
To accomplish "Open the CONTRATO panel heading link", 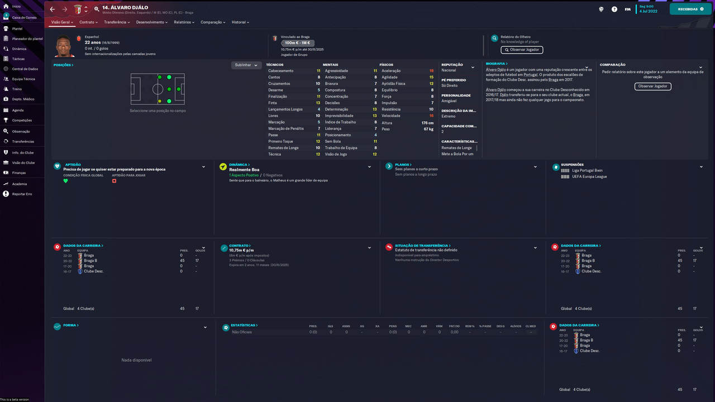I will click(240, 245).
